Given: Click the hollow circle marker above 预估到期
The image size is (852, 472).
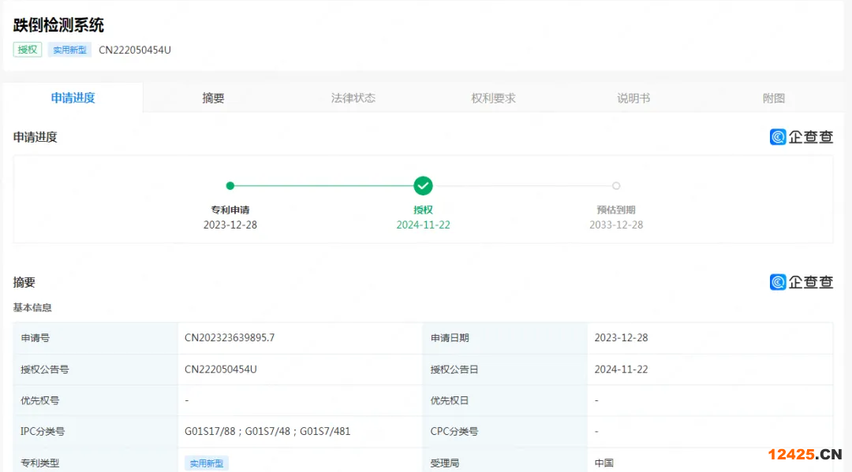Looking at the screenshot, I should [x=616, y=186].
